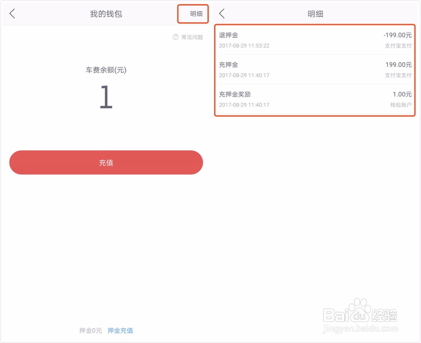
Task: Select the 明细 button in the top bar
Action: click(193, 13)
